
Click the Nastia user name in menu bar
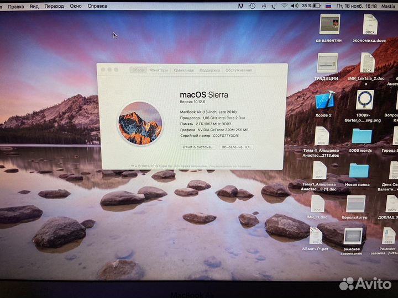(x=388, y=6)
